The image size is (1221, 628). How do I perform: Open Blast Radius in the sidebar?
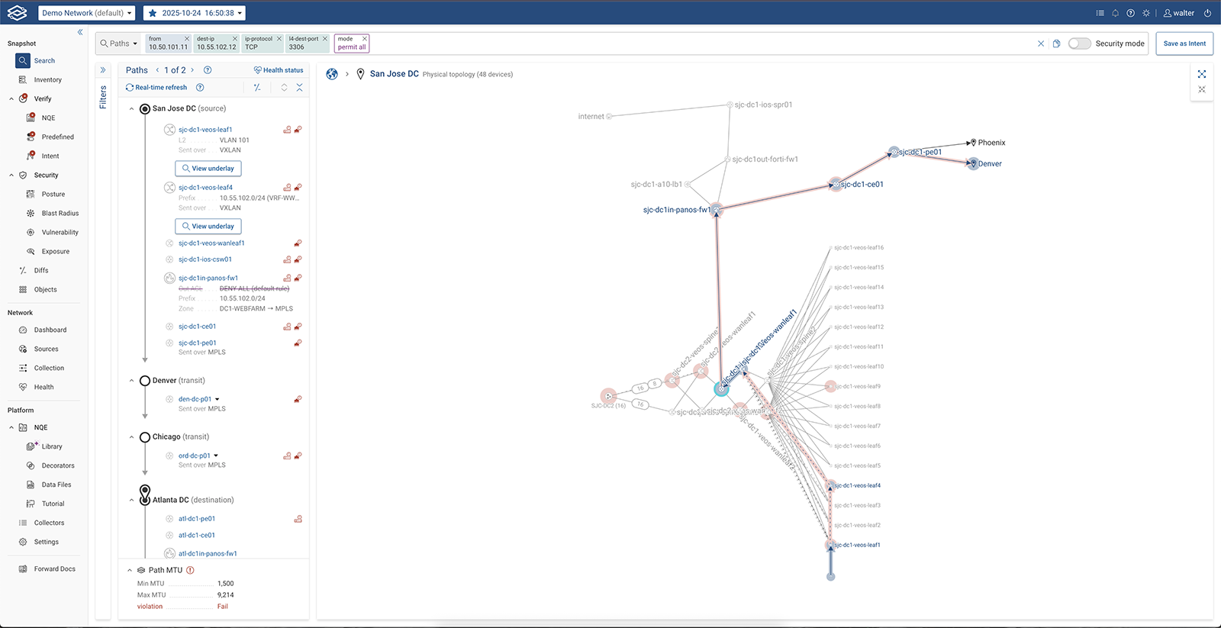60,214
